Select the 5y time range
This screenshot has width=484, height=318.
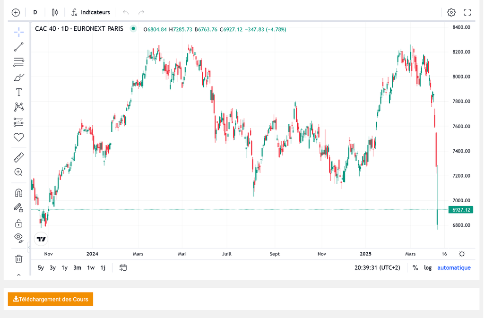(x=41, y=268)
